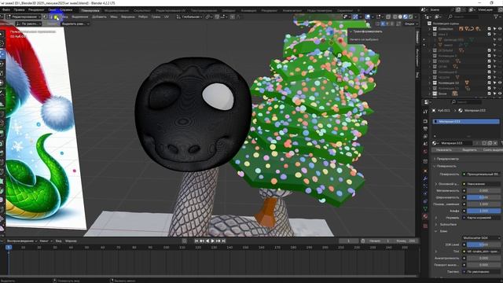The height and width of the screenshot is (283, 503).
Task: Uncheck exclude checkbox for Коллекция 11
Action: click(x=489, y=88)
